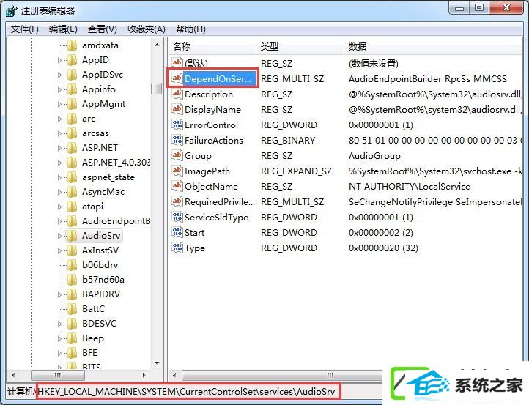Click the registry editor title bar icon
529x405 pixels.
click(12, 10)
